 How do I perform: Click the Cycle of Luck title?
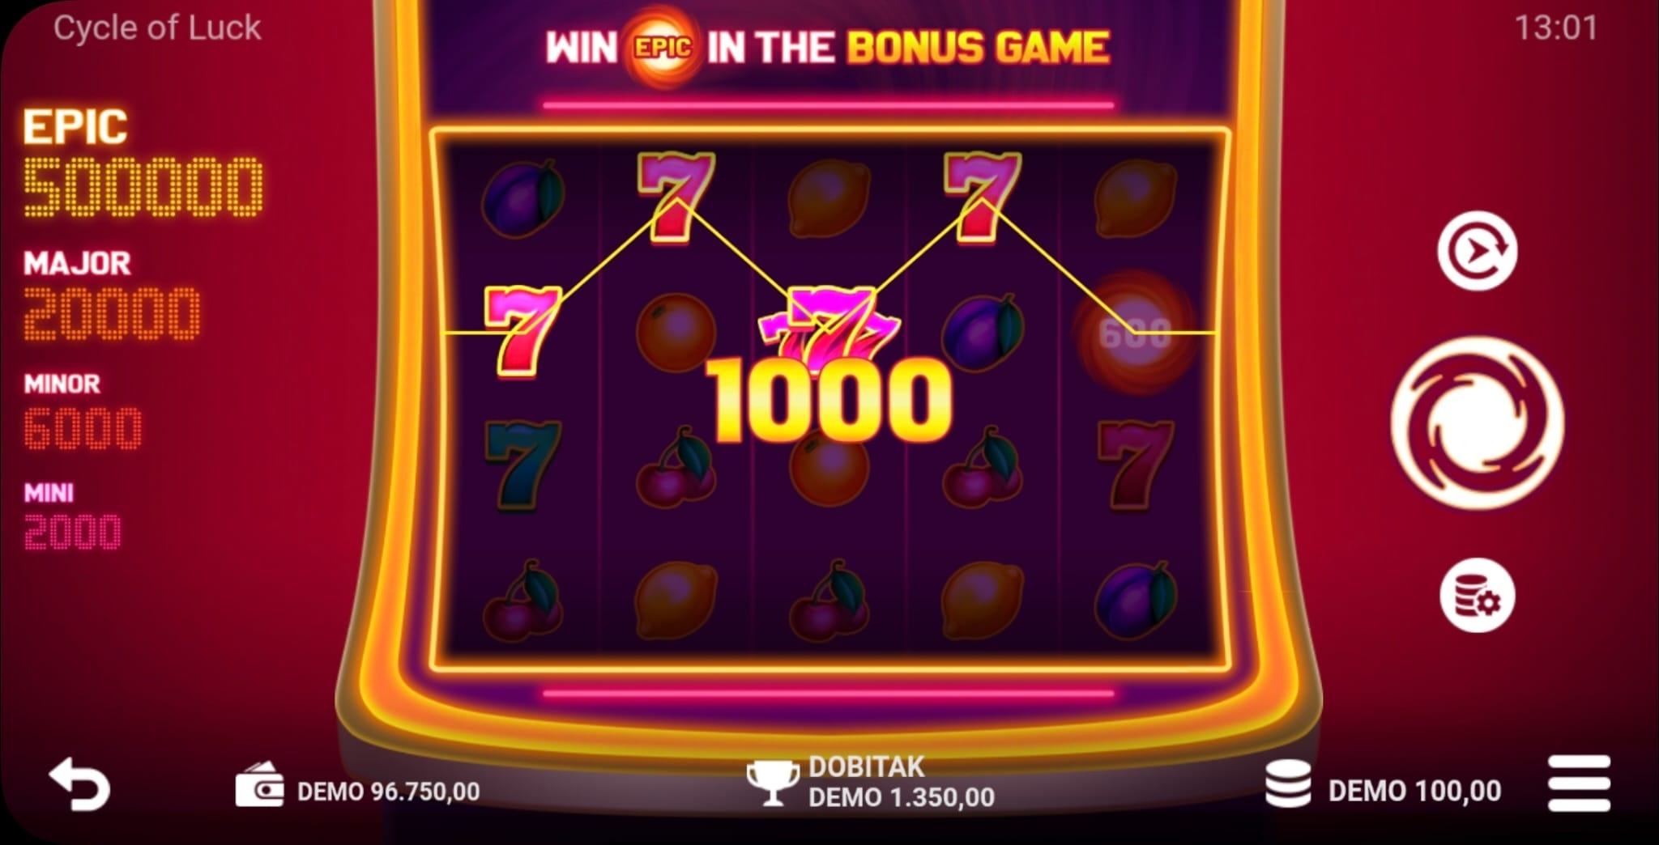[x=157, y=28]
